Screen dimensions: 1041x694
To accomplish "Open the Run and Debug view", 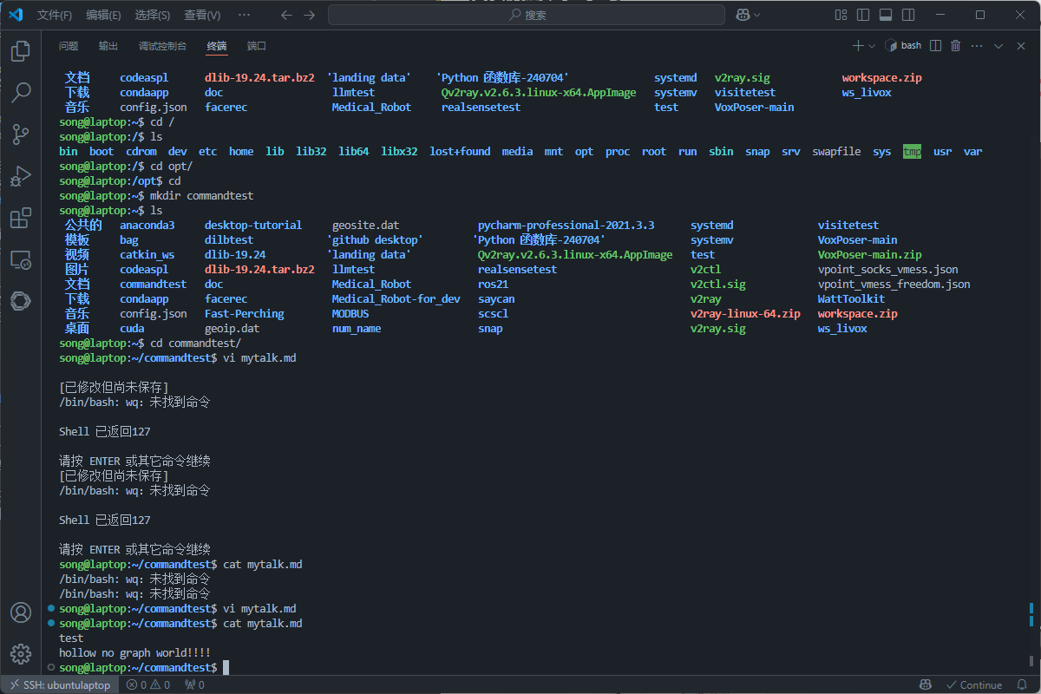I will click(21, 176).
